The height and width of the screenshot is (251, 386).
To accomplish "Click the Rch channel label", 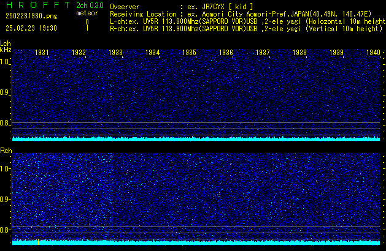I will (6, 151).
